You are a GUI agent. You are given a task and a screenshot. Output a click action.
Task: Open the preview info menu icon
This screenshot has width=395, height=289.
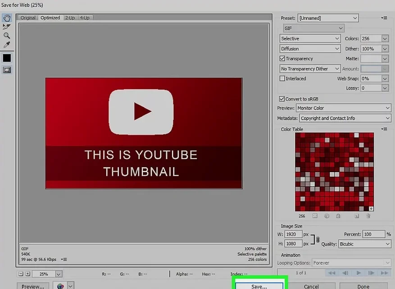click(64, 259)
